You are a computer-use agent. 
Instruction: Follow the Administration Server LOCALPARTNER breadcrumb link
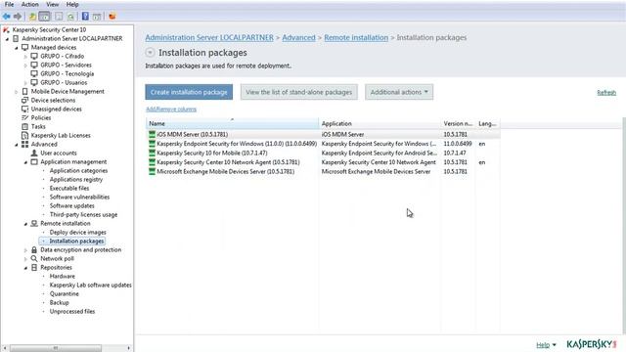(209, 37)
